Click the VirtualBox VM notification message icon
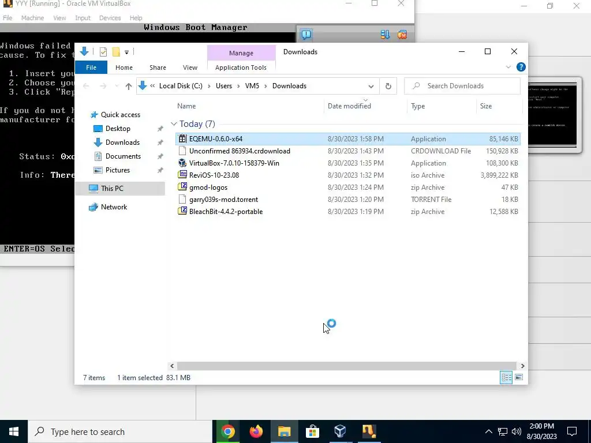Screen dimensions: 591x443 click(x=306, y=35)
